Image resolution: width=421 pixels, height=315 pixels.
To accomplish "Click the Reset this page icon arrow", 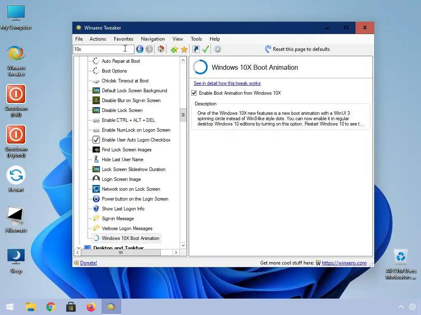I will point(268,49).
